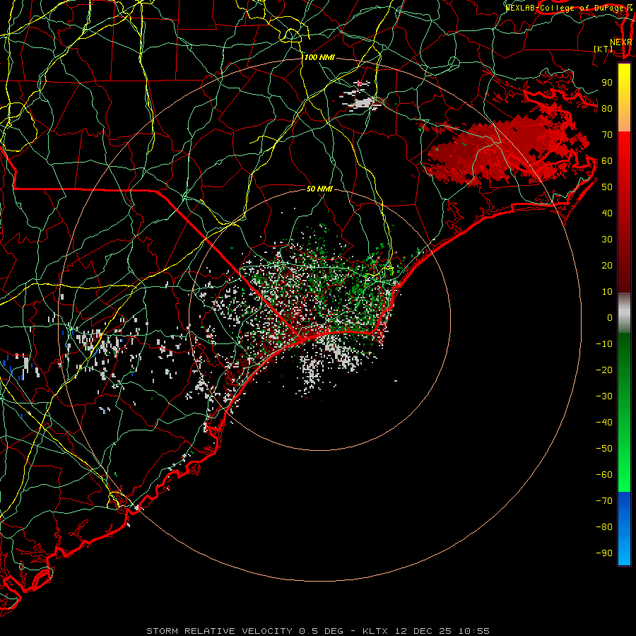Click the -90 value on velocity scale
This screenshot has width=636, height=636.
point(604,553)
